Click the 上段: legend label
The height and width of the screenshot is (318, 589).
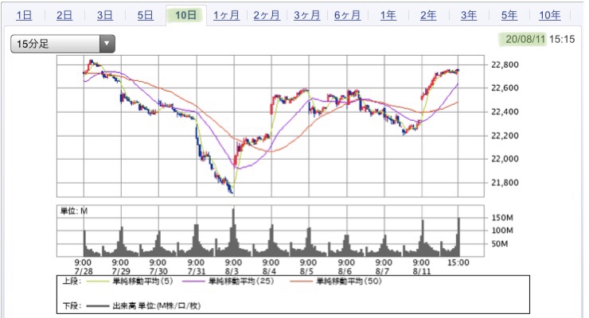point(72,281)
